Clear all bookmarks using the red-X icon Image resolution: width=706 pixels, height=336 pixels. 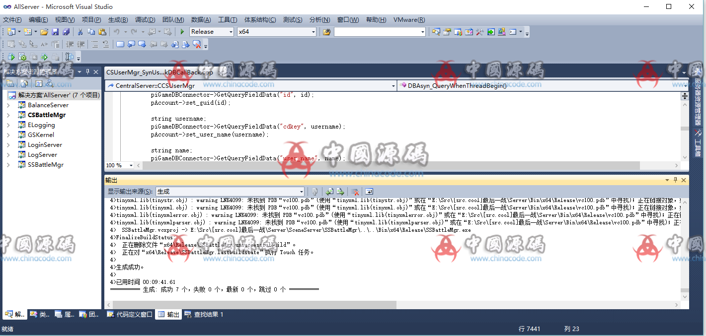coord(197,44)
